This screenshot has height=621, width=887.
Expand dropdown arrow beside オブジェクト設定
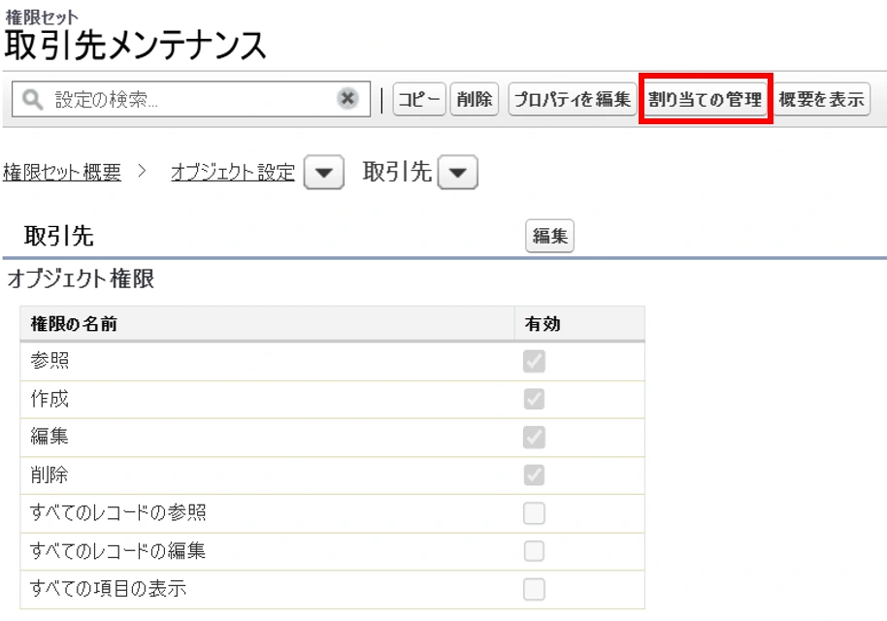323,172
